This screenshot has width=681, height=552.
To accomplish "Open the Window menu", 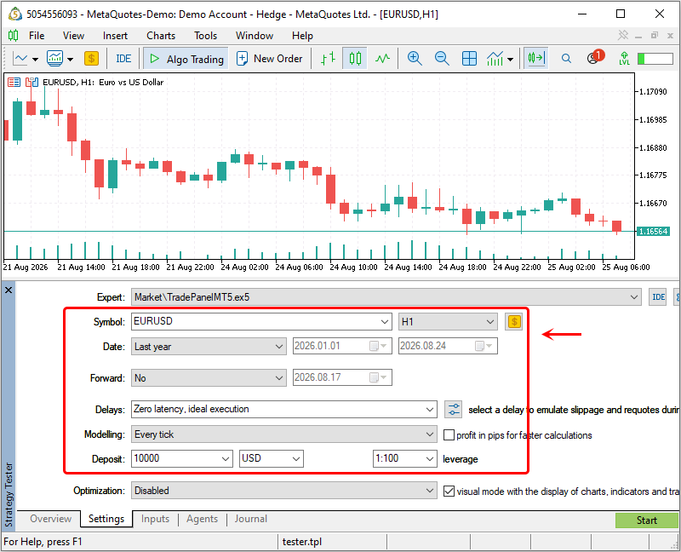I will coord(254,36).
